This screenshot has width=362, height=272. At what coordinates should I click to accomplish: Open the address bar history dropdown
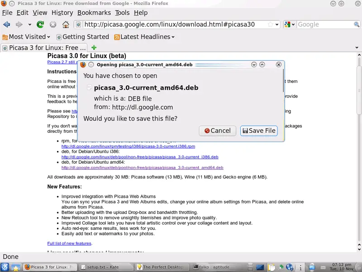click(277, 24)
